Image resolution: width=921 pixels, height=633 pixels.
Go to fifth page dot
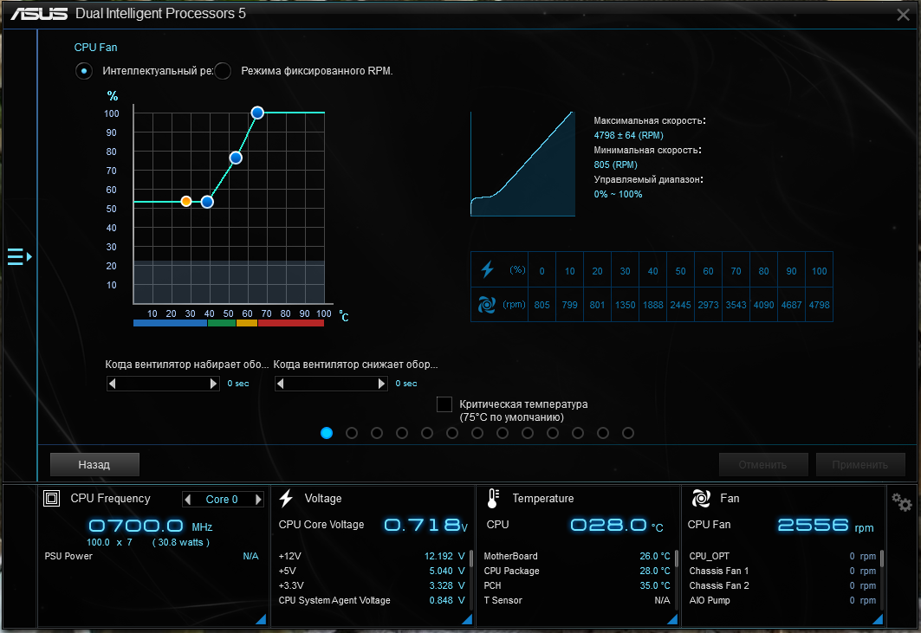click(x=427, y=433)
